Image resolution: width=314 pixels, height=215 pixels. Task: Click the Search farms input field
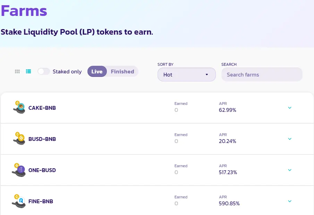tap(262, 74)
